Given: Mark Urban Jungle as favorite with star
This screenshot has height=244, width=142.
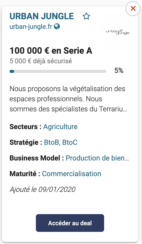Looking at the screenshot, I should pyautogui.click(x=86, y=16).
